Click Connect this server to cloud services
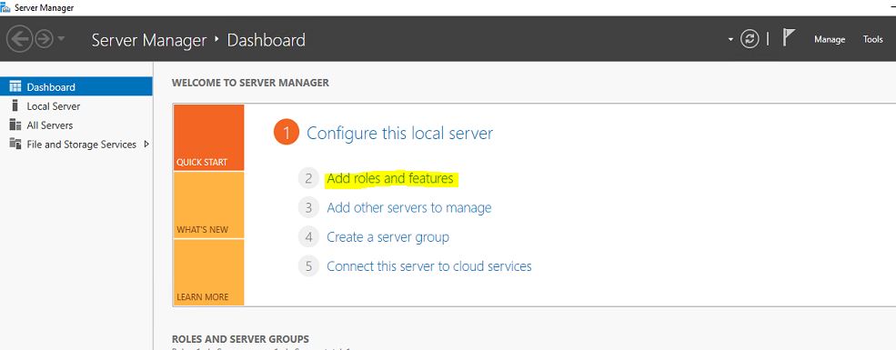The width and height of the screenshot is (896, 350). point(429,266)
